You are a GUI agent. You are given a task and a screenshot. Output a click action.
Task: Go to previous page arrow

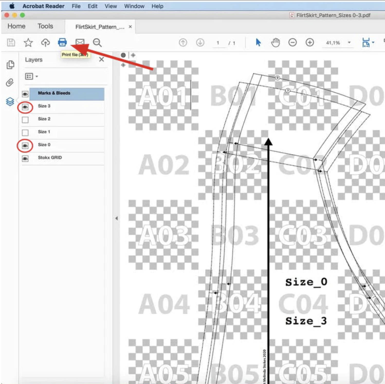[183, 43]
